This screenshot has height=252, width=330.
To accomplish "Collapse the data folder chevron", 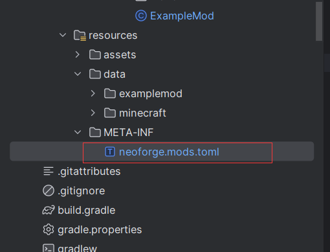I will coord(78,74).
